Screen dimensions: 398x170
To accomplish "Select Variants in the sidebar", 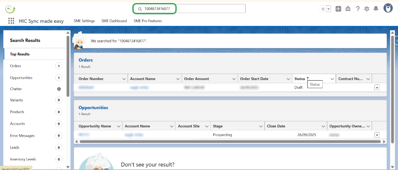I will [x=35, y=100].
